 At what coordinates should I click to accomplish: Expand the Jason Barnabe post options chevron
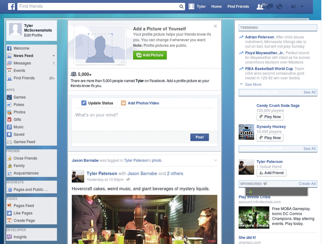(216, 160)
